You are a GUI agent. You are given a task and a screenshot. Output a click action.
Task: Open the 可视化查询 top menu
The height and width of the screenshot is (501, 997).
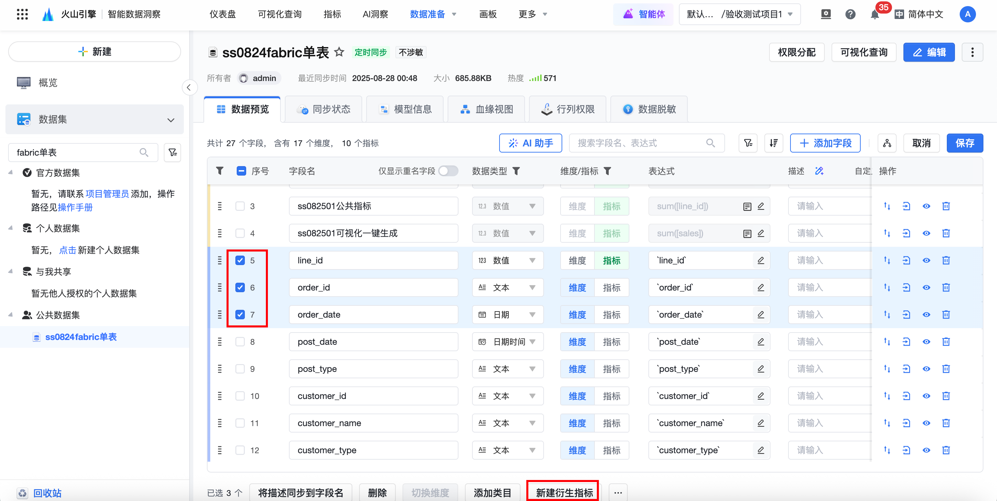(x=279, y=14)
